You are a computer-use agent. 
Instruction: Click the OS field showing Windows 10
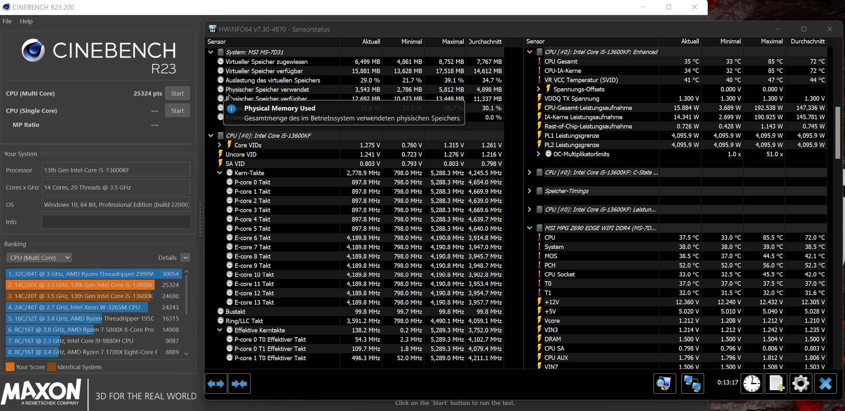pyautogui.click(x=116, y=204)
